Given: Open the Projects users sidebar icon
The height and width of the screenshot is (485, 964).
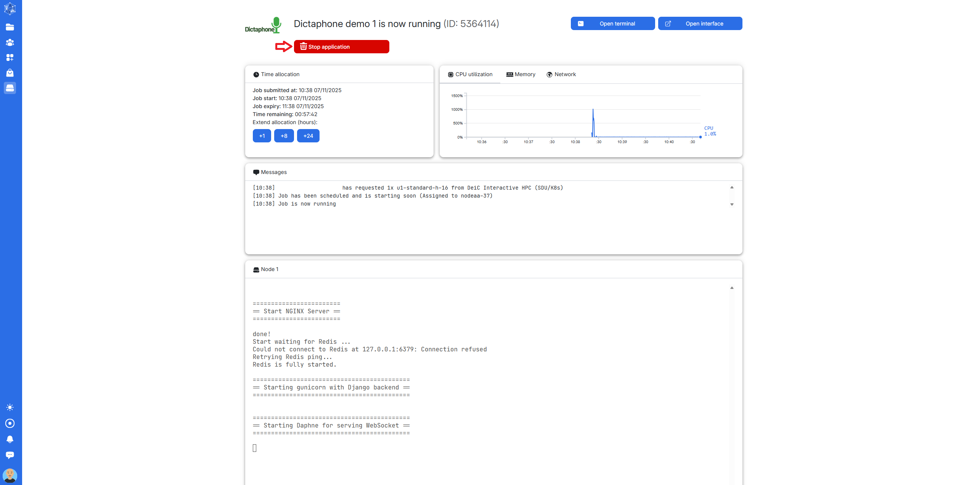Looking at the screenshot, I should click(10, 42).
